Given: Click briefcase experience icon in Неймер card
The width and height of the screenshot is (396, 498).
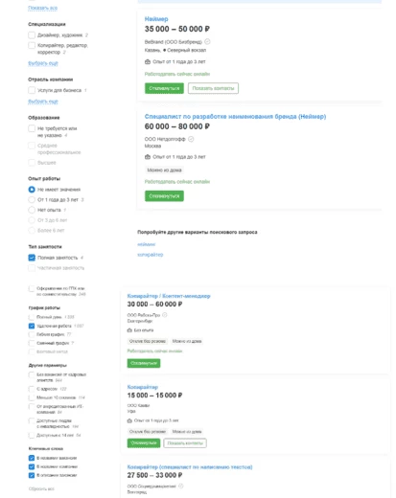Looking at the screenshot, I should click(x=148, y=61).
